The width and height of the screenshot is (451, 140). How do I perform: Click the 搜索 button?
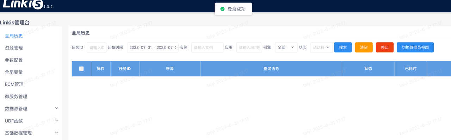(x=343, y=47)
